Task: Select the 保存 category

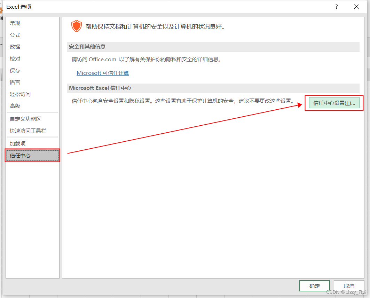Action: click(x=32, y=70)
